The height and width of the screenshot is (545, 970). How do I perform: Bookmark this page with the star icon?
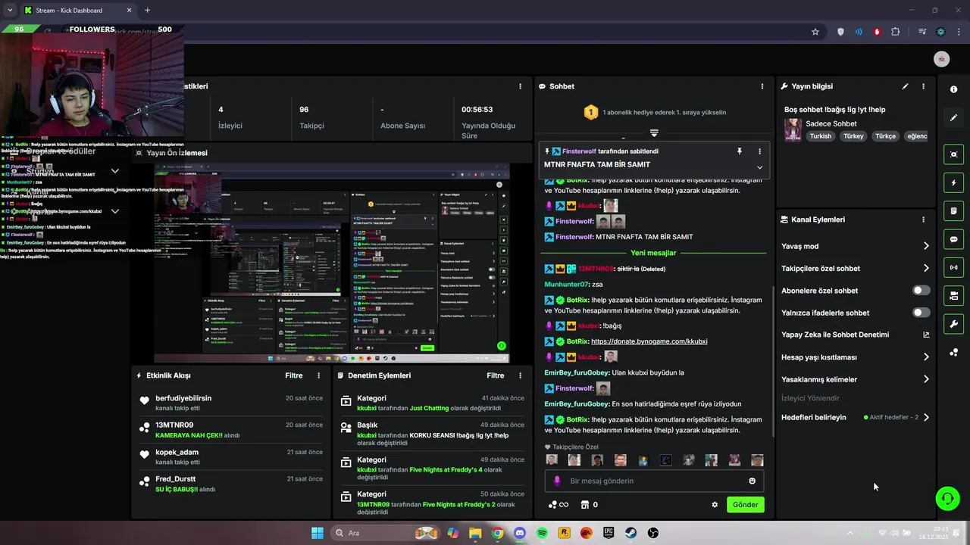pyautogui.click(x=815, y=32)
